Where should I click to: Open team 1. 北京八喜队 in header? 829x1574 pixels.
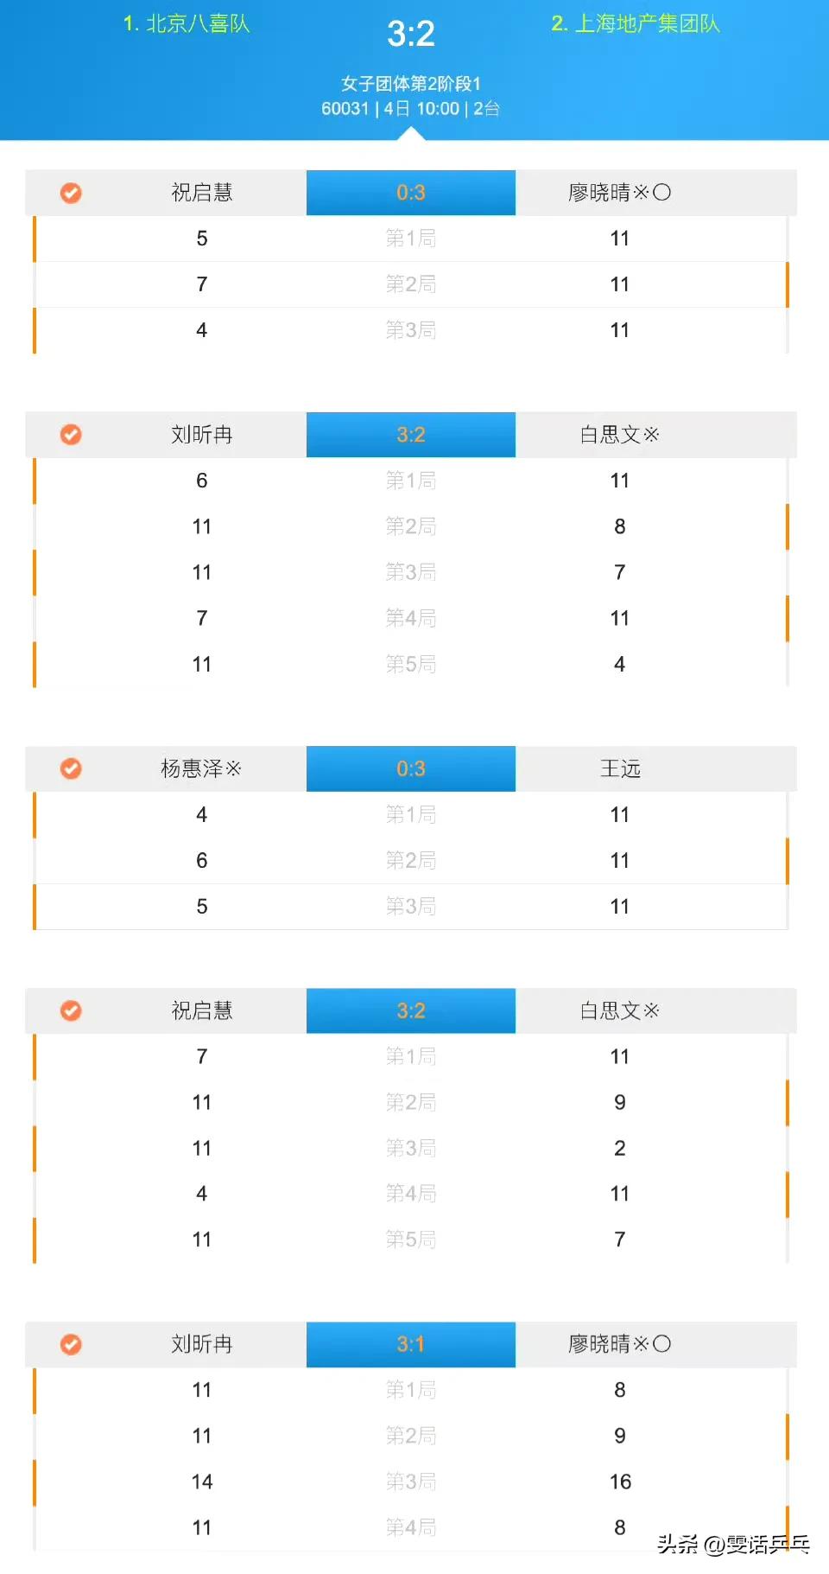(187, 23)
